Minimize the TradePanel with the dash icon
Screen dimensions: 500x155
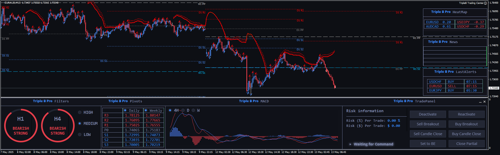[x=480, y=102]
